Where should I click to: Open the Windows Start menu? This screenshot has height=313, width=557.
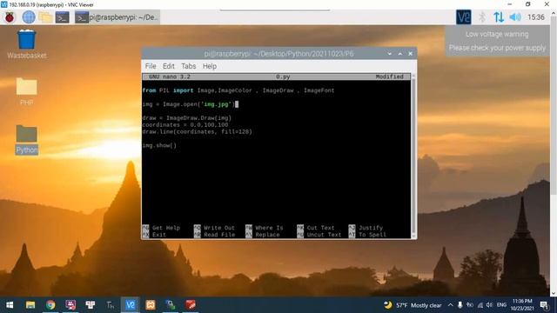click(x=10, y=305)
